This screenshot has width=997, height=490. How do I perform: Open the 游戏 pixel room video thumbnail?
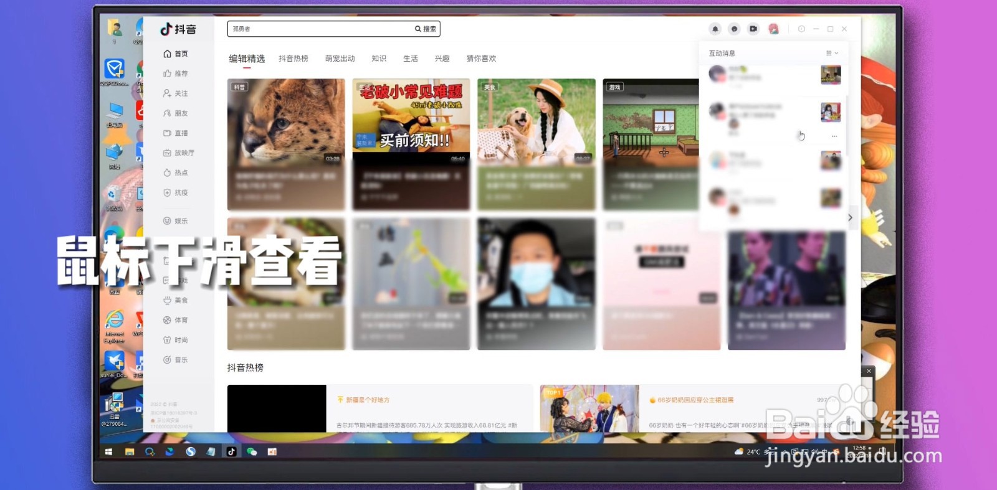click(x=651, y=121)
